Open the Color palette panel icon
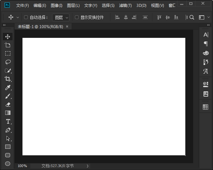The image size is (213, 170). click(206, 53)
